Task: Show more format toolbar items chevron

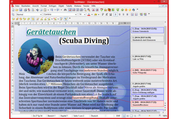Action: pyautogui.click(x=149, y=14)
